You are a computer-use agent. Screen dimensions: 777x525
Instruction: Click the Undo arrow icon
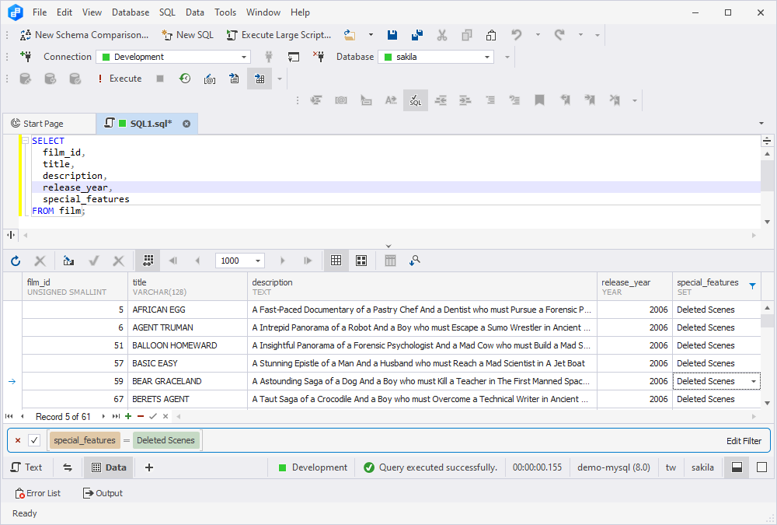[517, 35]
